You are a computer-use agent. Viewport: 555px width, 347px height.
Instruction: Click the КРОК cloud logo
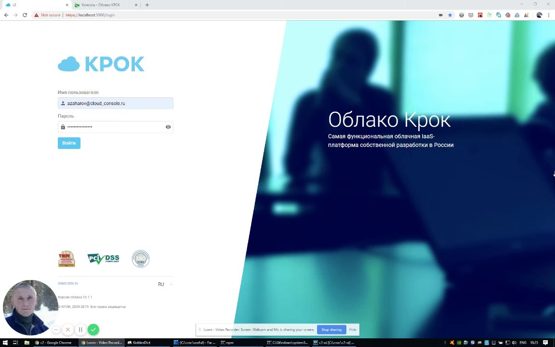101,64
